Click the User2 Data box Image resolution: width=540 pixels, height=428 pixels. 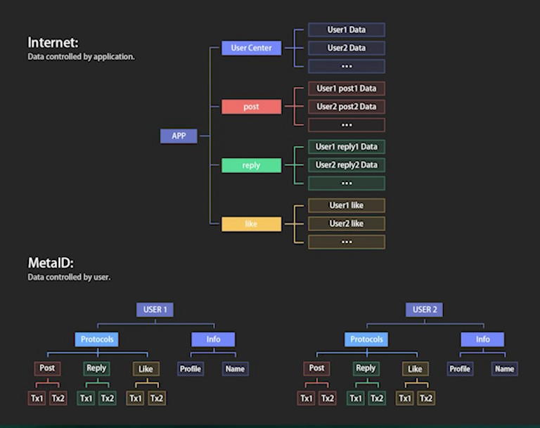347,48
